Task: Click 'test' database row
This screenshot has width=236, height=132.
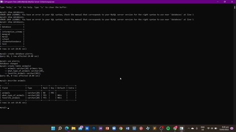Action: (x=4, y=44)
